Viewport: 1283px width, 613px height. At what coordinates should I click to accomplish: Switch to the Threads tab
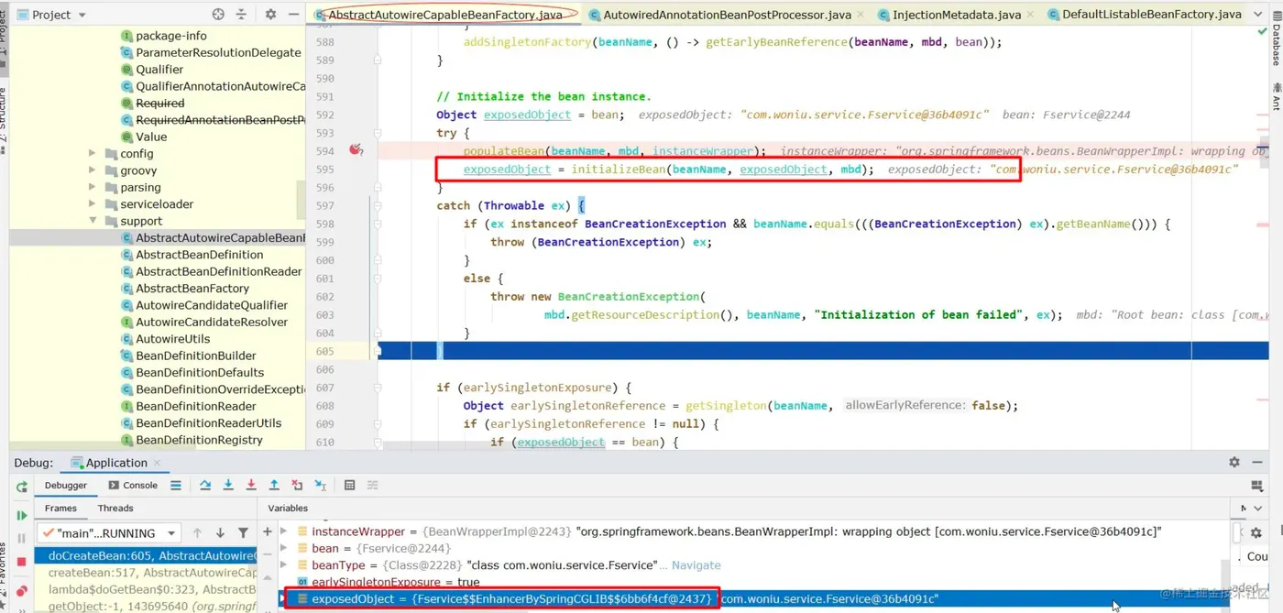(115, 508)
